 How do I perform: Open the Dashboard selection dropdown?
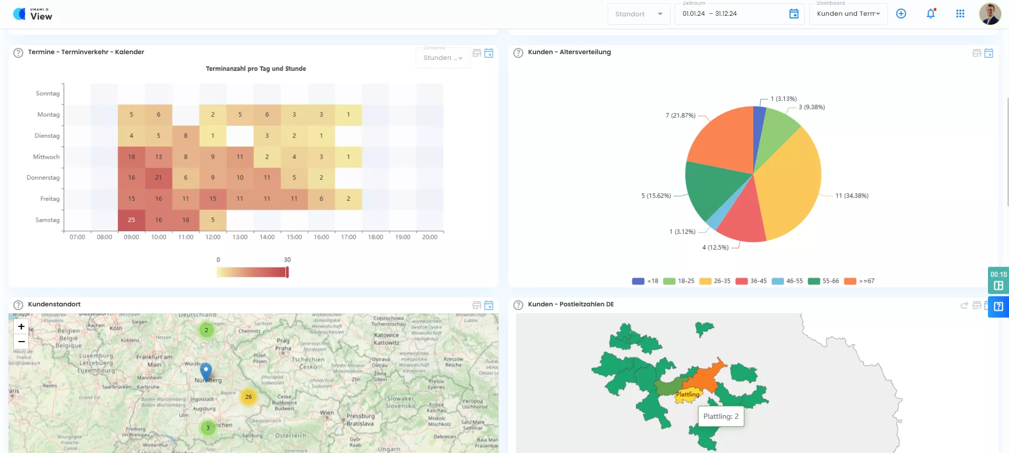[x=848, y=14]
